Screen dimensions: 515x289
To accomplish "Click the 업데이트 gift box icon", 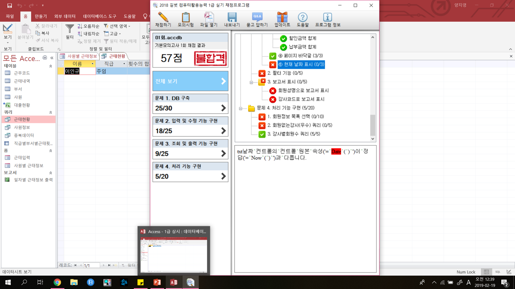I will click(x=282, y=19).
